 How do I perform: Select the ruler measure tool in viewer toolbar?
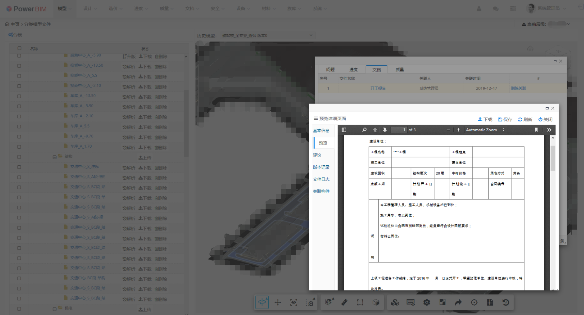click(x=344, y=302)
